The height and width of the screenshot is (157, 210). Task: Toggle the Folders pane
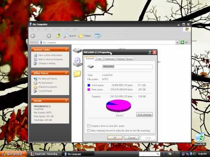click(x=85, y=36)
